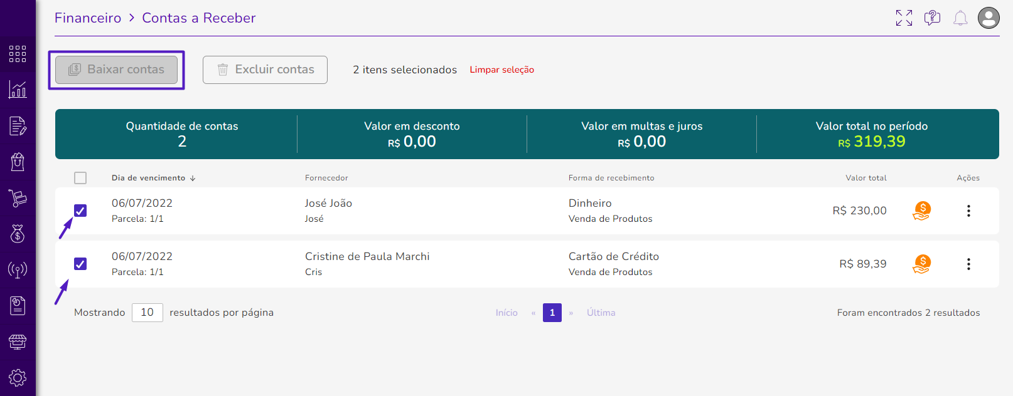Click the receive payment coin icon for José João
1013x396 pixels.
tap(921, 211)
